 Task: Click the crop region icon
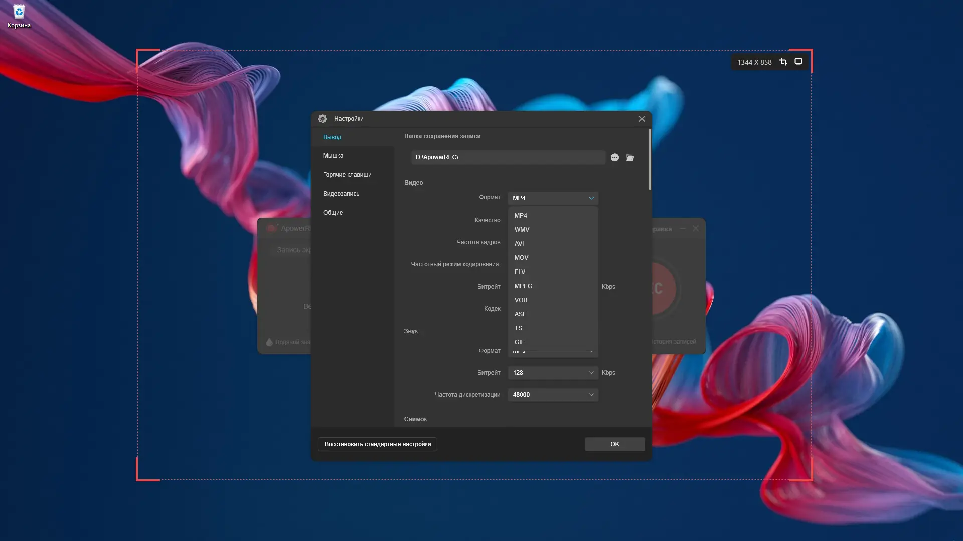(783, 62)
